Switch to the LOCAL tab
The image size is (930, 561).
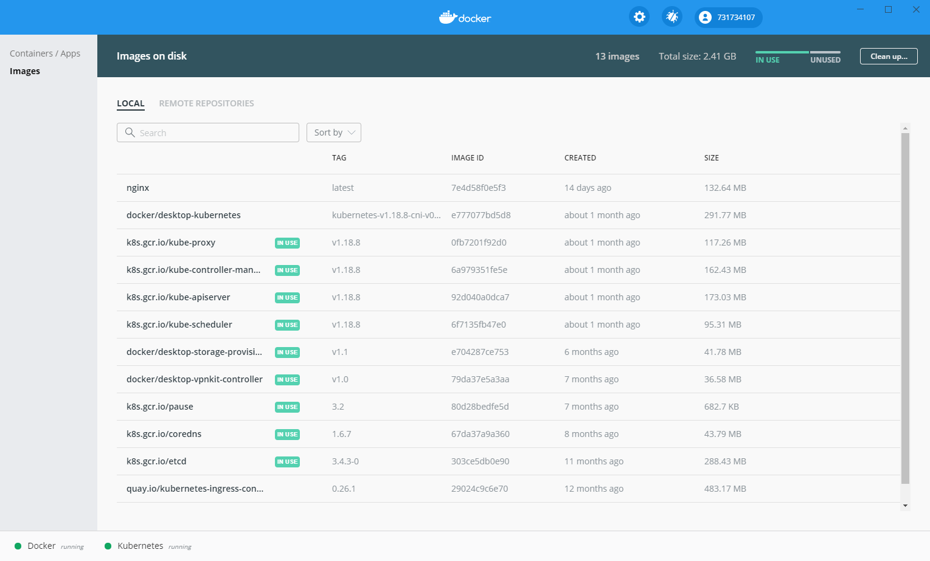tap(131, 103)
